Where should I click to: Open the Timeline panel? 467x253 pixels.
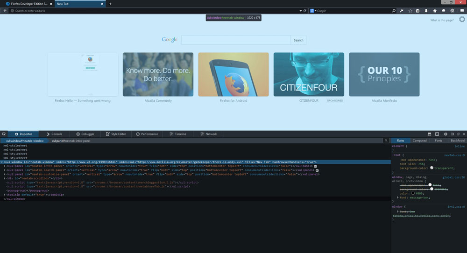[x=178, y=134]
